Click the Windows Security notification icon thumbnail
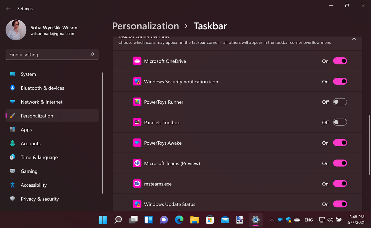 [137, 81]
